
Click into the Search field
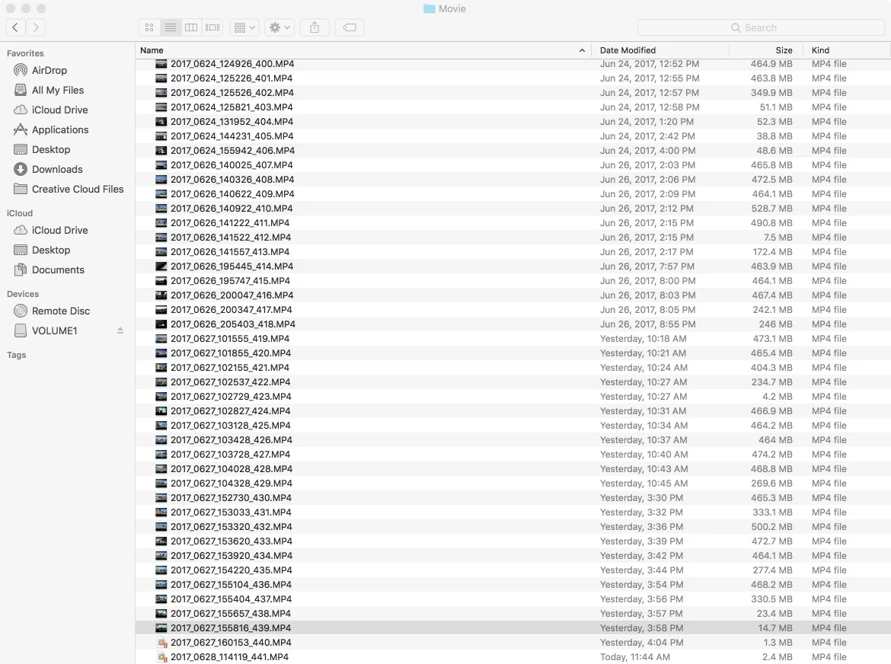(761, 27)
